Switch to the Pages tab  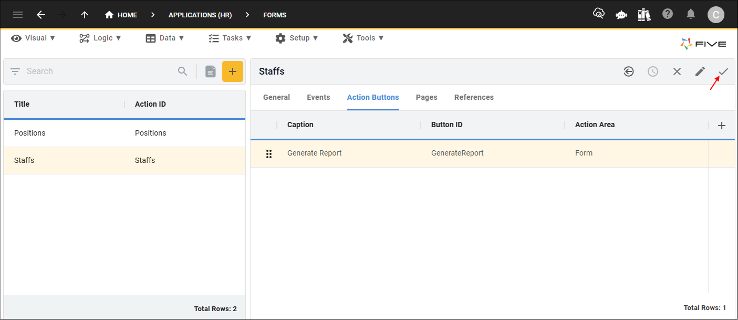pos(427,97)
